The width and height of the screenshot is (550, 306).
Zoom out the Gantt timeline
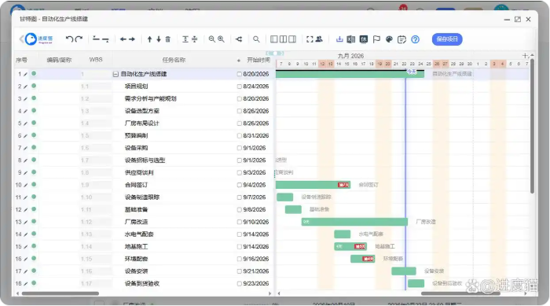[x=212, y=39]
